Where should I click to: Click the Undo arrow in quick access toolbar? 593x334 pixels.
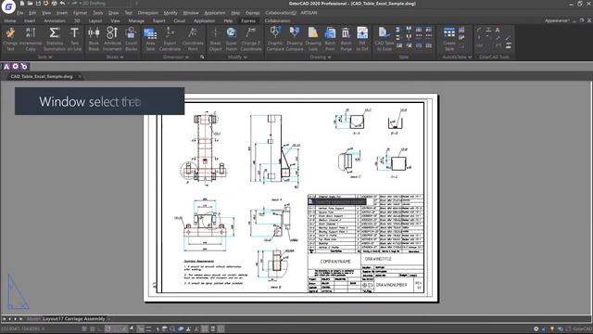point(62,4)
